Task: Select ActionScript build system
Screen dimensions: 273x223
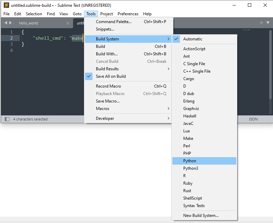Action: click(204, 49)
